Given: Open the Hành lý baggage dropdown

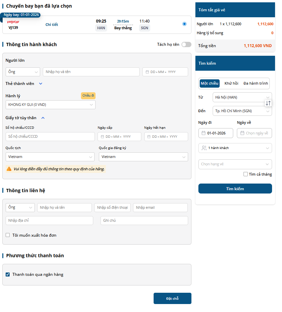Looking at the screenshot, I should point(50,105).
